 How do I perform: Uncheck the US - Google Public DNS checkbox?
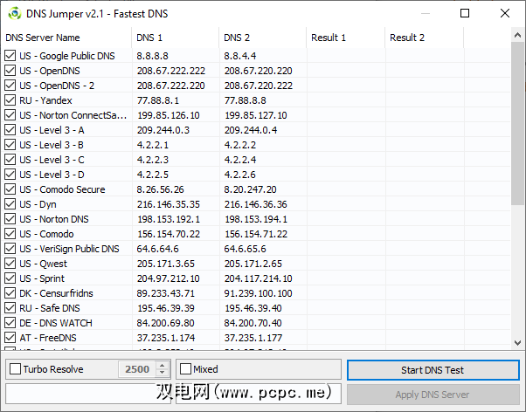10,56
